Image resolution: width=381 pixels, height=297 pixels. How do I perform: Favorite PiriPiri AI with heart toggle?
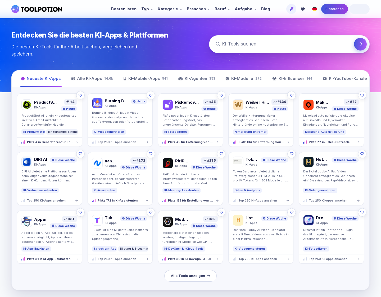click(221, 154)
